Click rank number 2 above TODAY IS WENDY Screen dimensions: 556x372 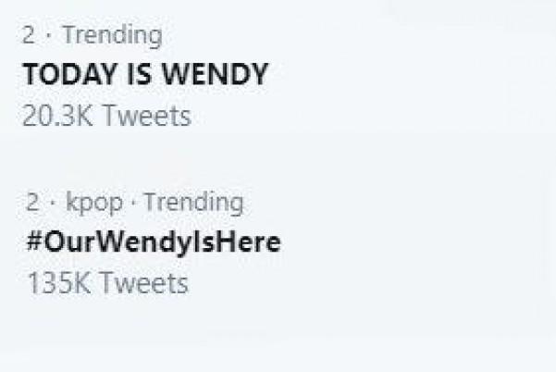pyautogui.click(x=29, y=36)
